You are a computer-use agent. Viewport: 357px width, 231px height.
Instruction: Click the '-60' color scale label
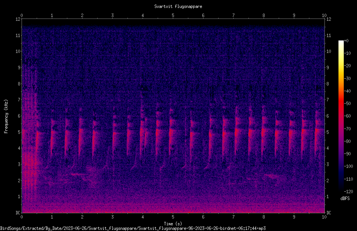[347, 116]
